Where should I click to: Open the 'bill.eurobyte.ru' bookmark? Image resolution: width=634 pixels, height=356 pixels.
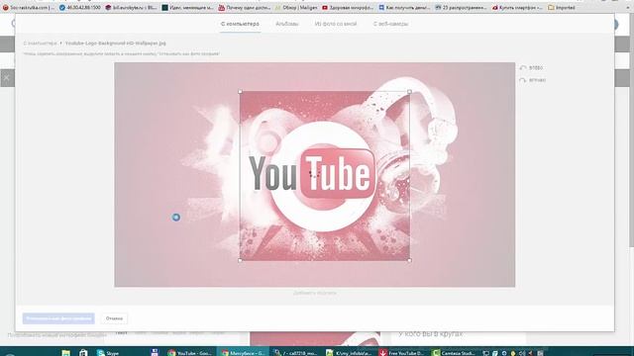pos(131,7)
